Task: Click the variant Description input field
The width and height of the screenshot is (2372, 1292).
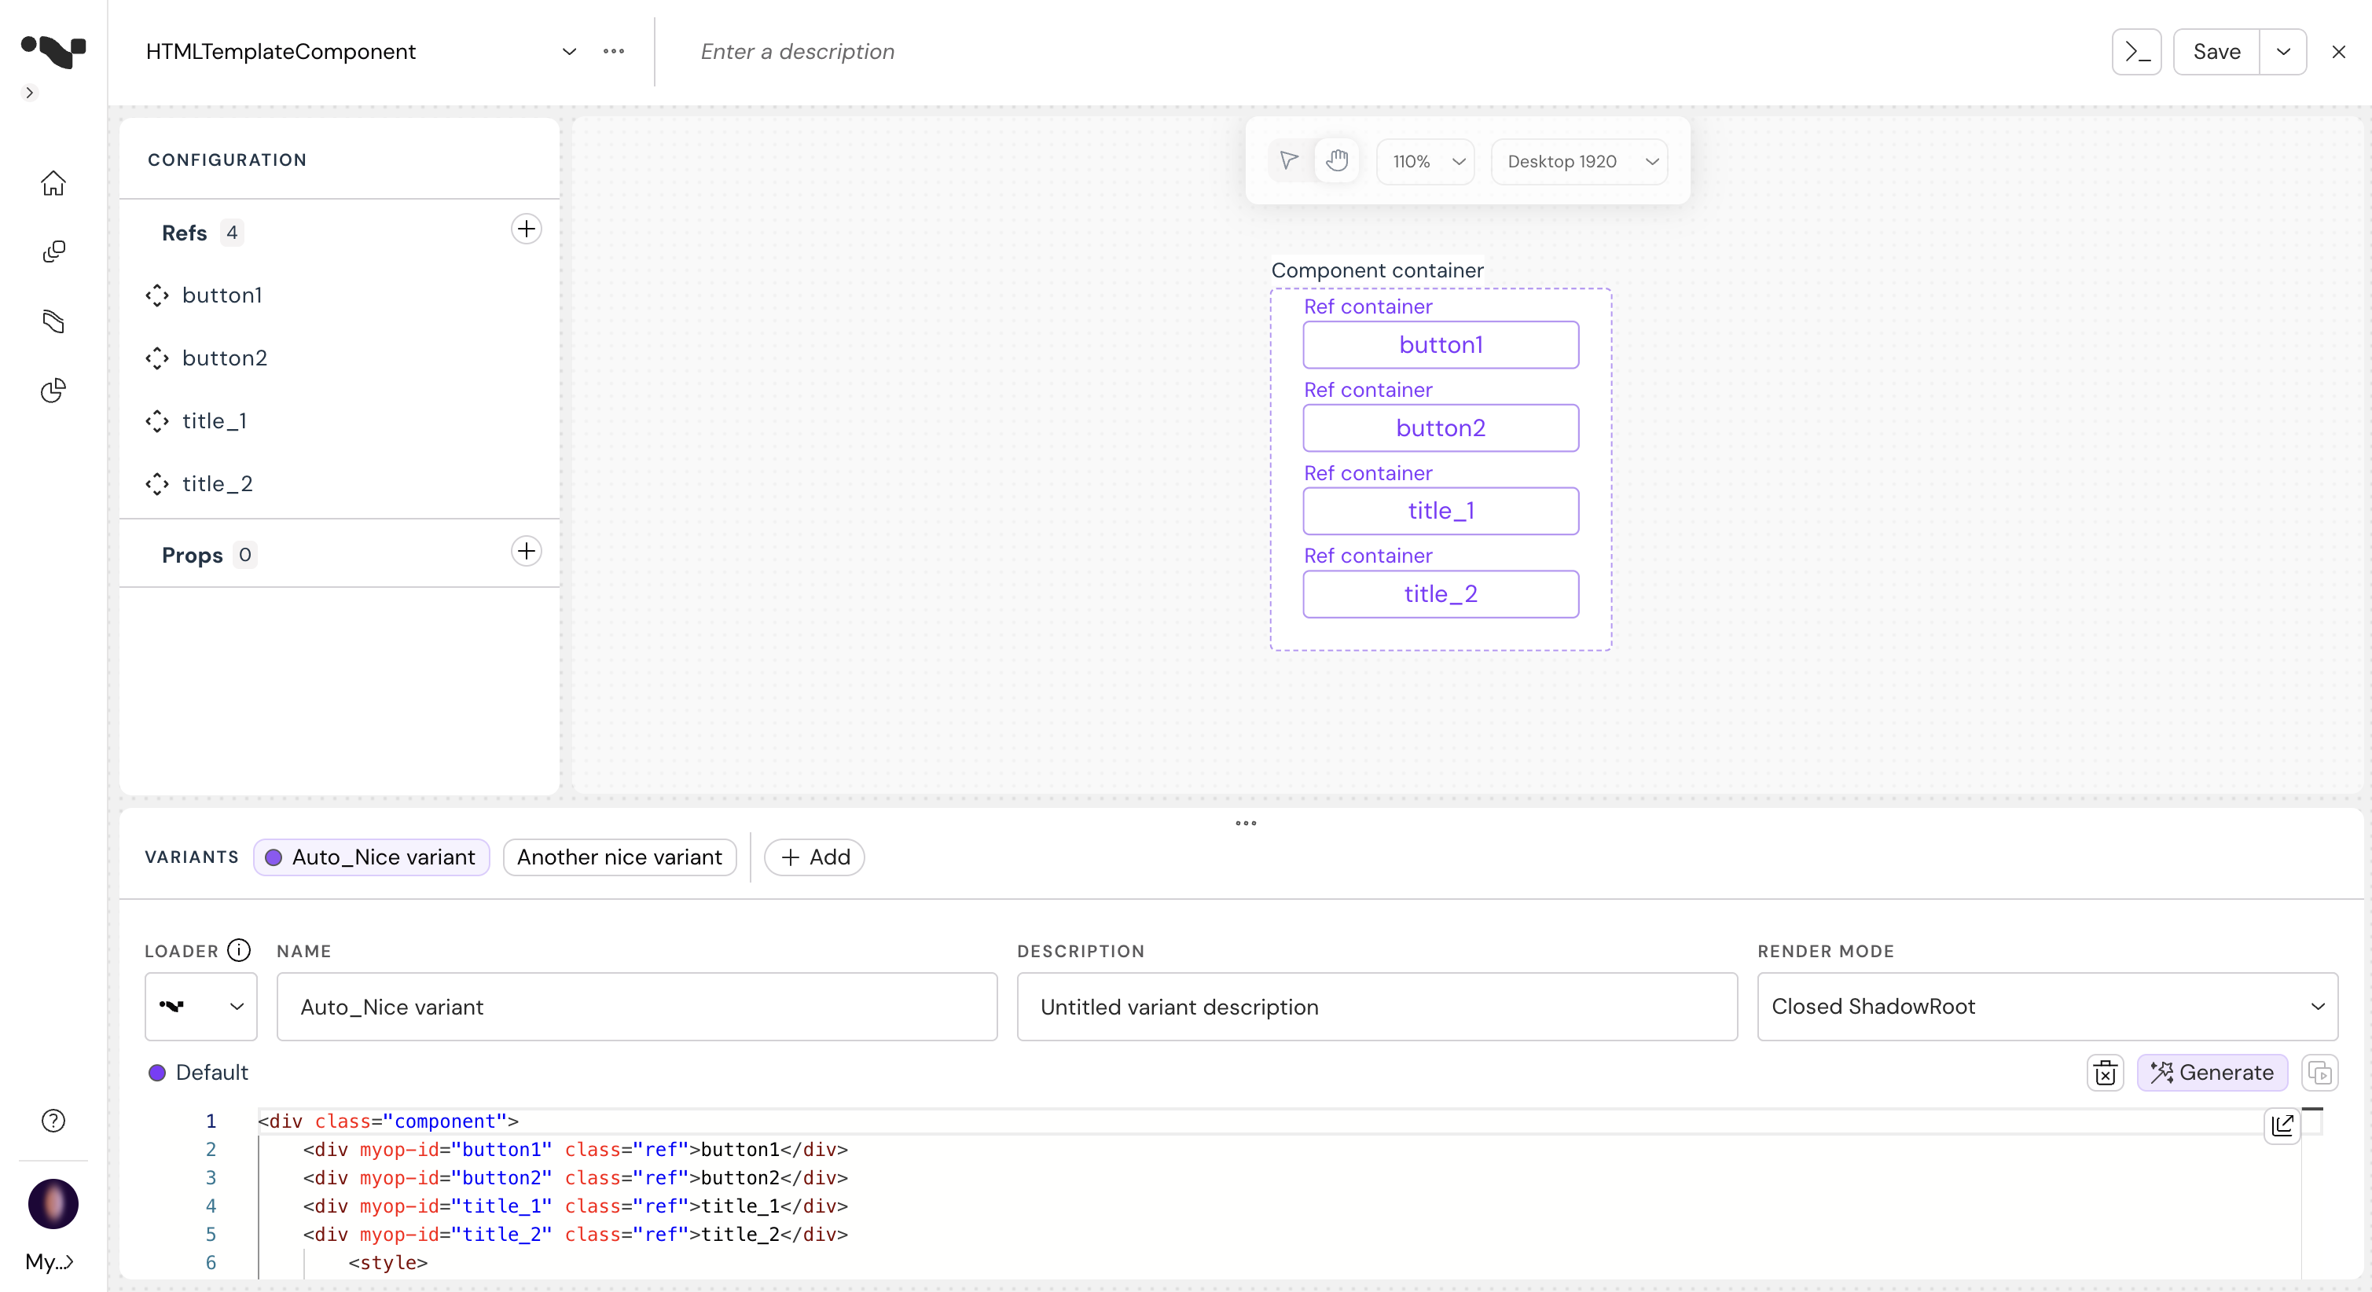Action: (x=1377, y=1007)
